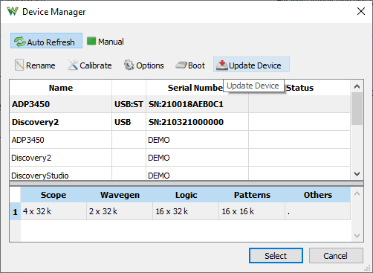Close the Device Manager window

361,11
